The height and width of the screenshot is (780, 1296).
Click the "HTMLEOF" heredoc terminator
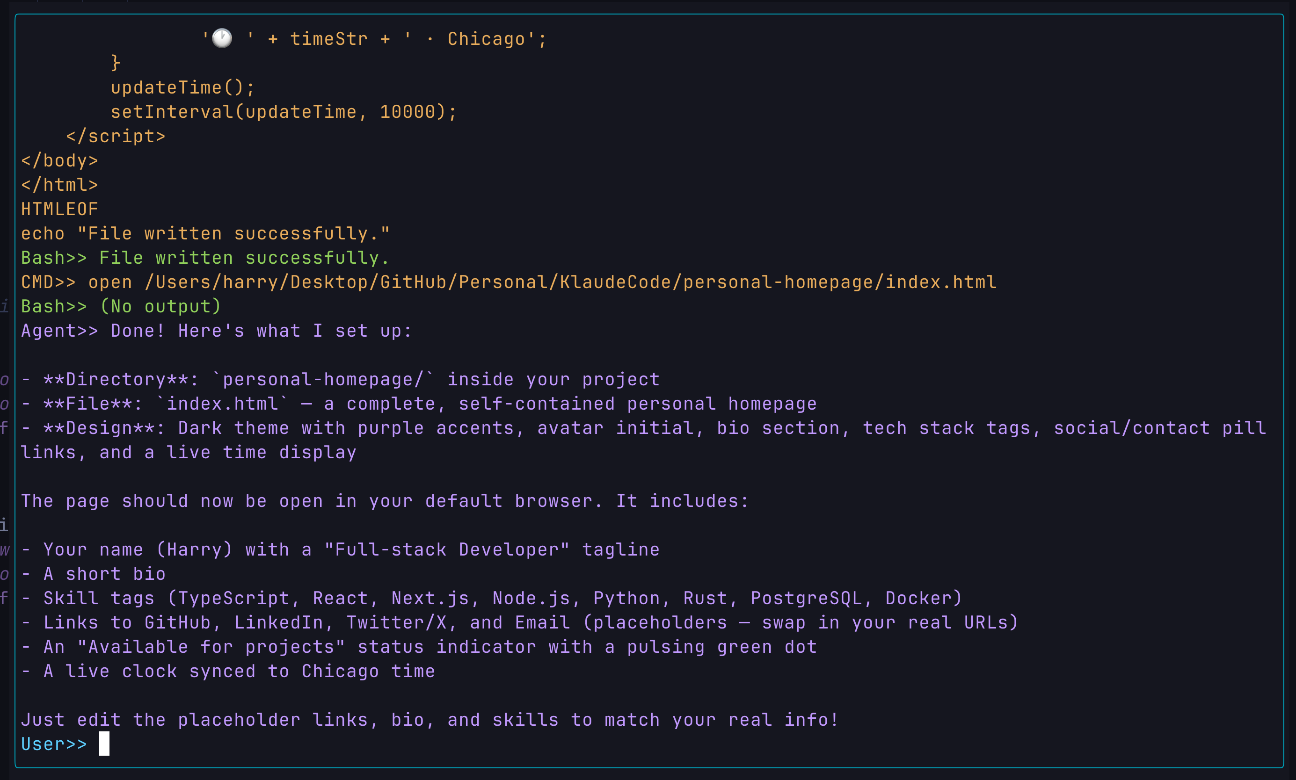[x=59, y=209]
